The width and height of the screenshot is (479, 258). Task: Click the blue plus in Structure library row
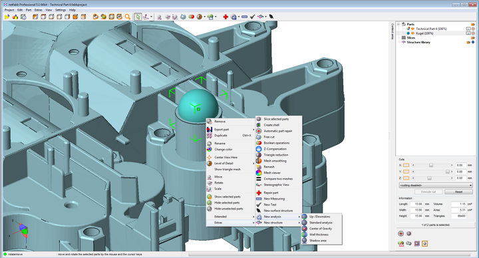click(473, 43)
